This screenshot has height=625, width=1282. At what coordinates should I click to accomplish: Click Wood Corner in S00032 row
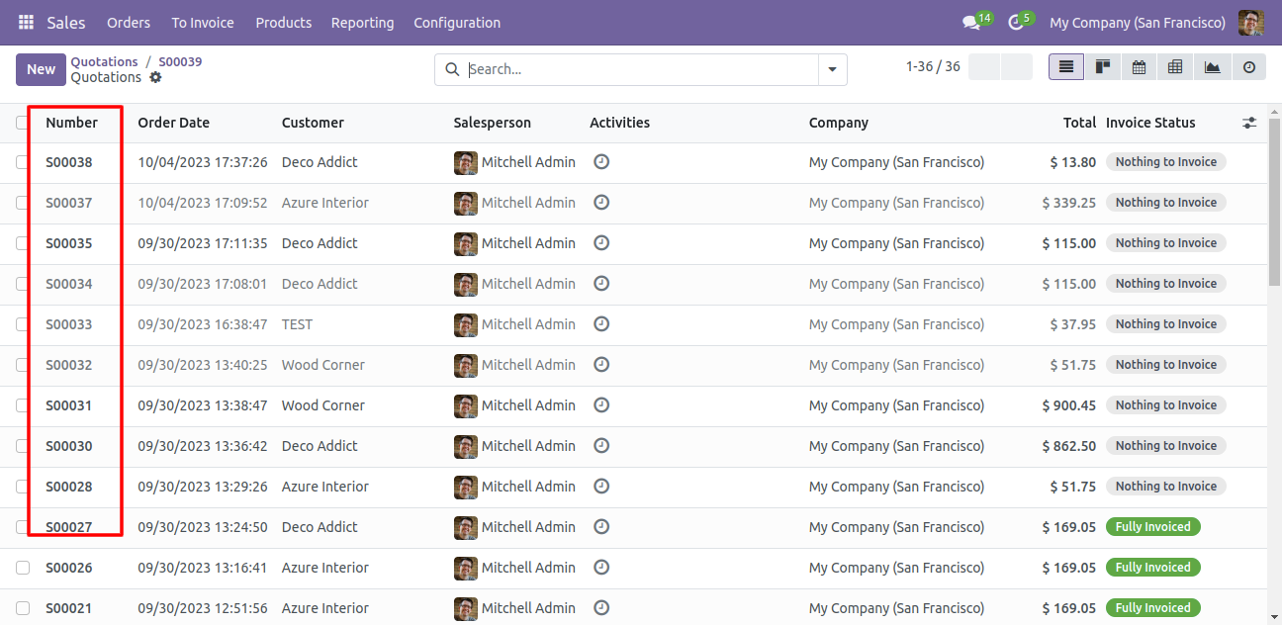click(x=322, y=365)
